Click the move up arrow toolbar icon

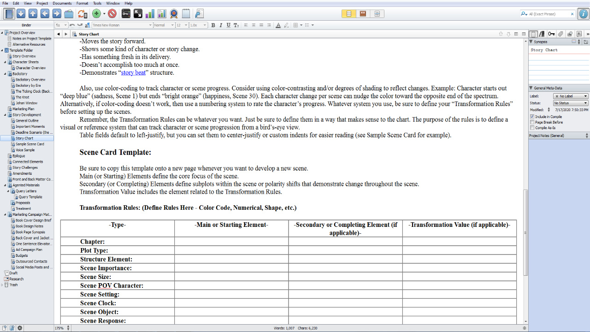(x=33, y=14)
